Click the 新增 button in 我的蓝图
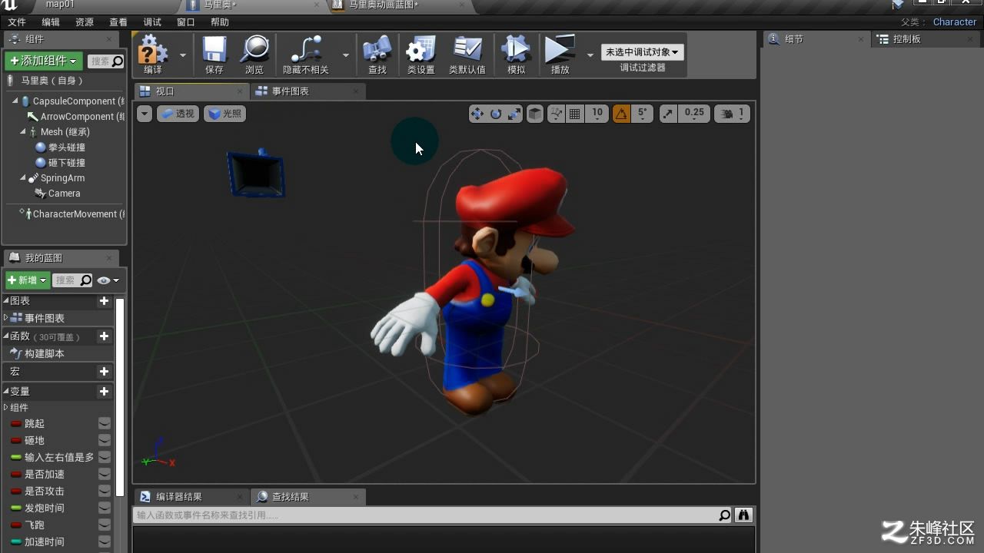 [27, 280]
